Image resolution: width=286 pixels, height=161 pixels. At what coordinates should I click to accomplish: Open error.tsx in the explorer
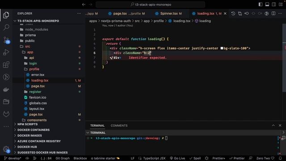pos(38,75)
